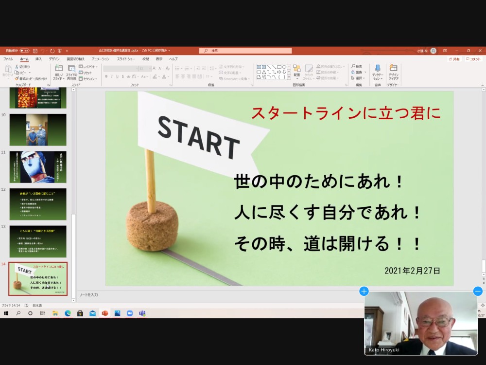
Task: Select slide 10 thumbnail with two surgeons
Action: [x=38, y=130]
